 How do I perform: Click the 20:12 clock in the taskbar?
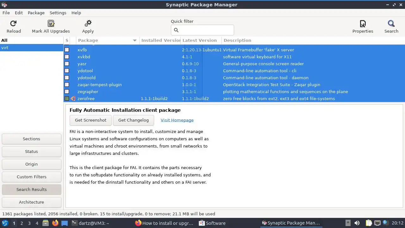click(x=397, y=223)
